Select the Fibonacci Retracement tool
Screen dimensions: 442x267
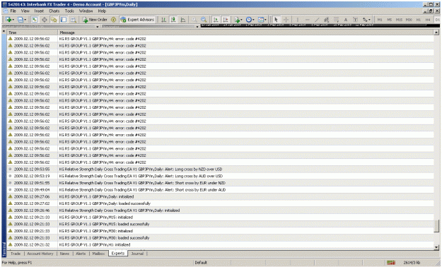tap(336, 20)
